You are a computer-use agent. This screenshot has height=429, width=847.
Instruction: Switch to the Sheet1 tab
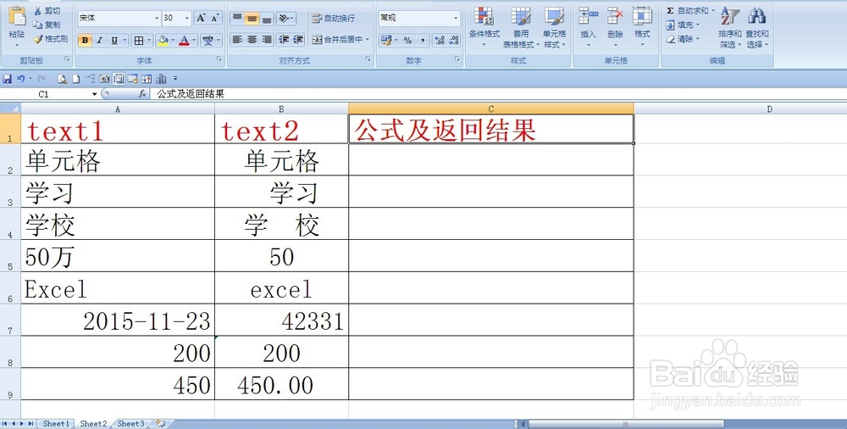point(56,424)
